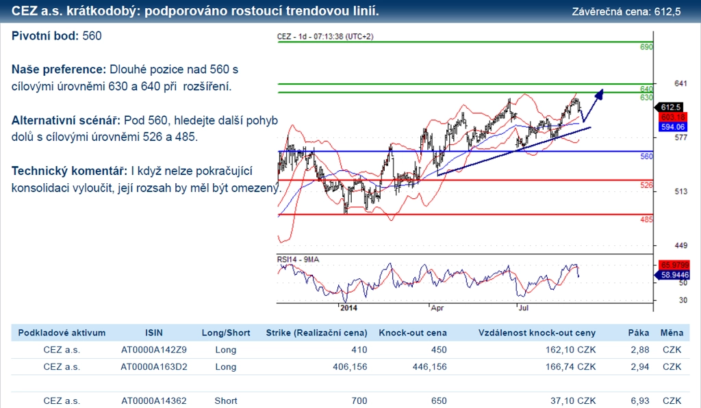Image resolution: width=701 pixels, height=408 pixels.
Task: Select the ISIN 'AT0000A163D2' cell
Action: point(154,366)
